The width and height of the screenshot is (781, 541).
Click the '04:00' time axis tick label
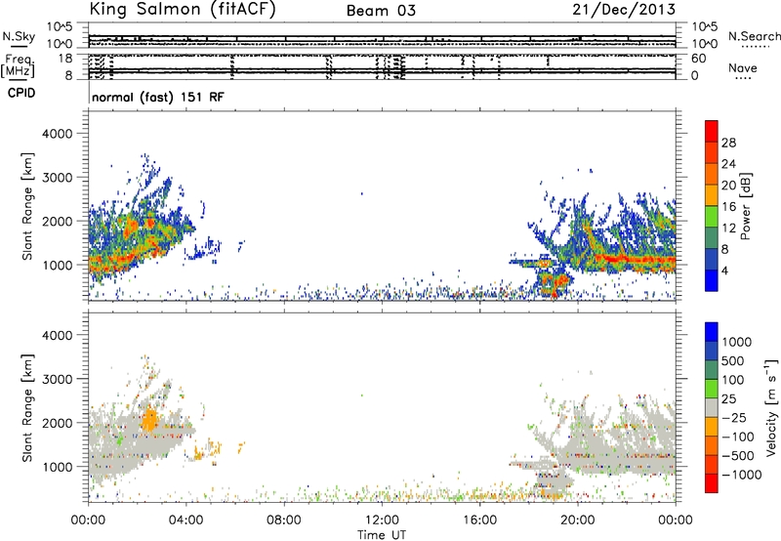pos(186,520)
